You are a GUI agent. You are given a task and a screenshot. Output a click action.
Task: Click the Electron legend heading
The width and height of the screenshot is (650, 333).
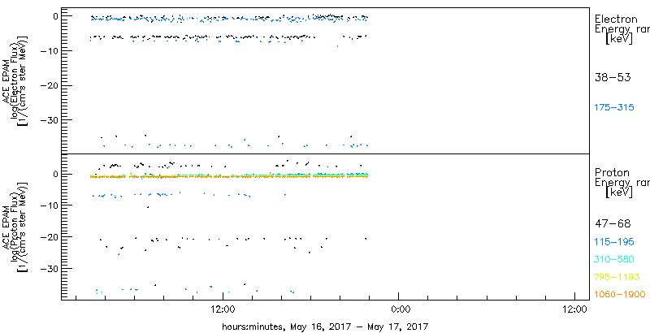point(617,19)
